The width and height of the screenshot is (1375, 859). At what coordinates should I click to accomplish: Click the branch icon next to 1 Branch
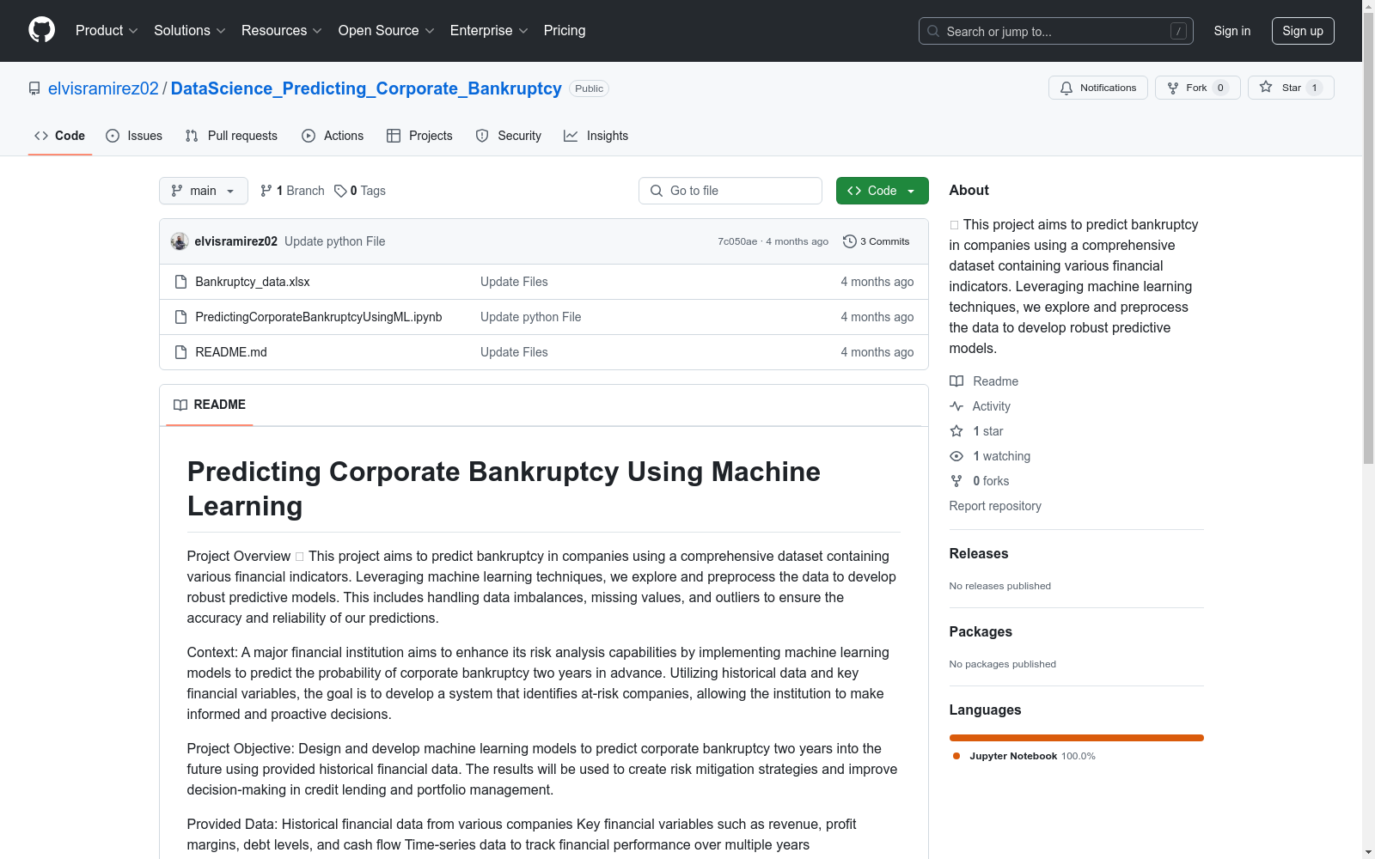(x=266, y=191)
